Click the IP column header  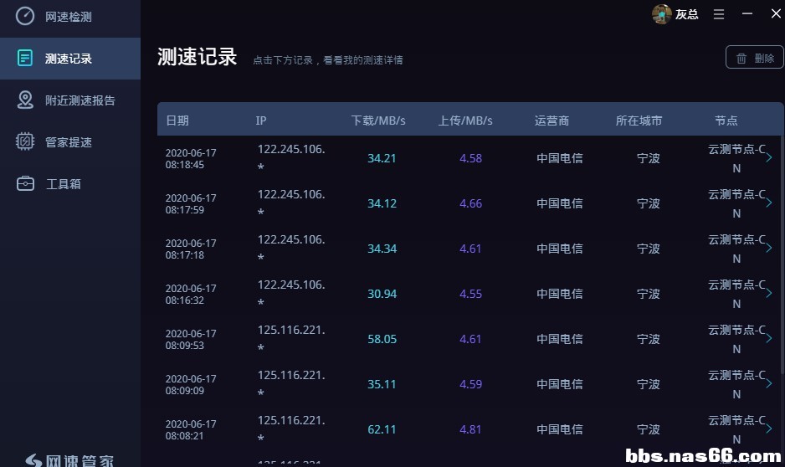[x=261, y=121]
